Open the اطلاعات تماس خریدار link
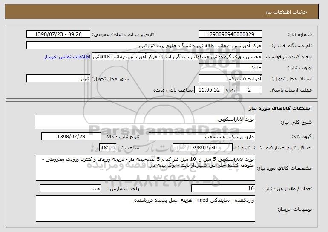The image size is (328, 232). click(67, 57)
